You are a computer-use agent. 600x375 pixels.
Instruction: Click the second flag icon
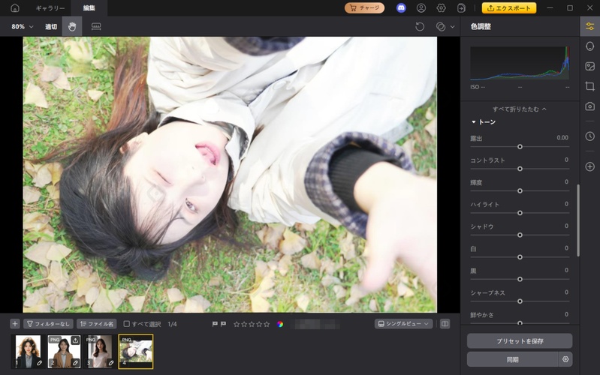pos(223,324)
